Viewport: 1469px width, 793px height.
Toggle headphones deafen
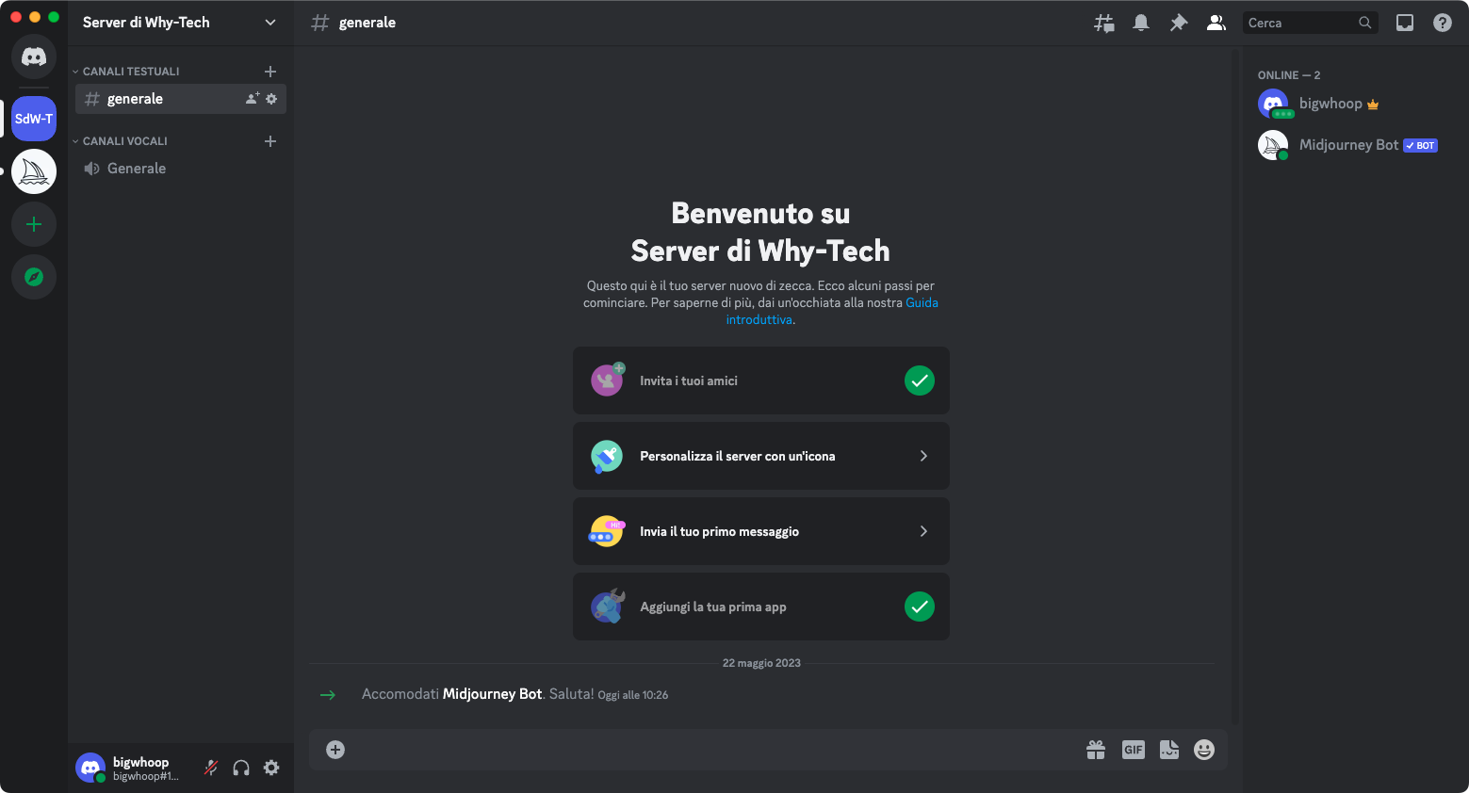[241, 768]
